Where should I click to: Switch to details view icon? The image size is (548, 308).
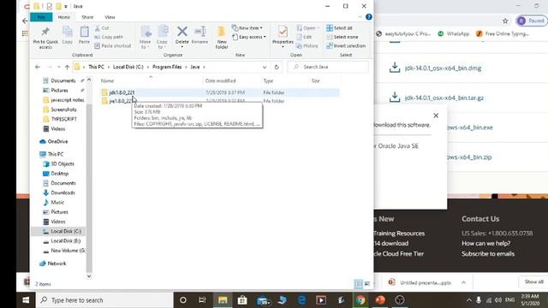358,284
